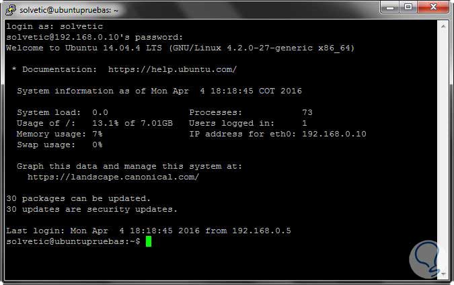Click the 'Graph this data and manage' line
The image size is (454, 285).
[x=129, y=166]
